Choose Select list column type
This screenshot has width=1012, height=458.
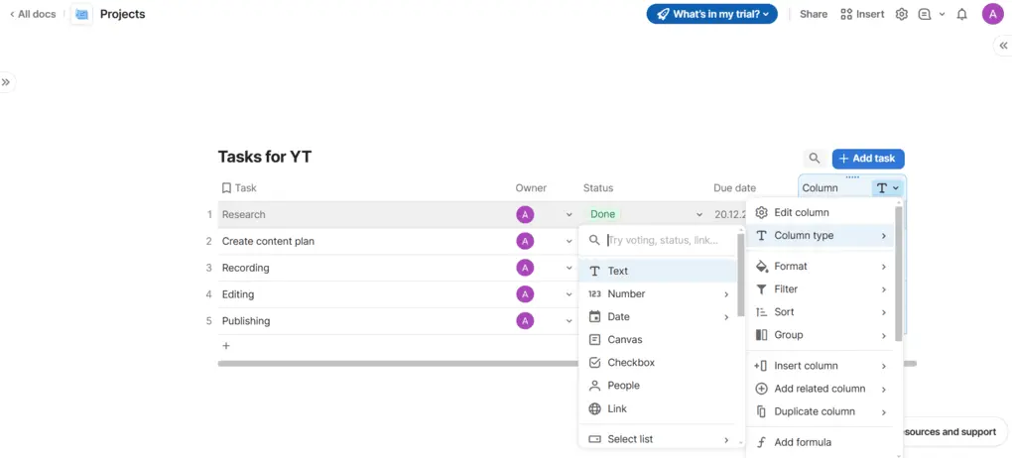pyautogui.click(x=658, y=439)
